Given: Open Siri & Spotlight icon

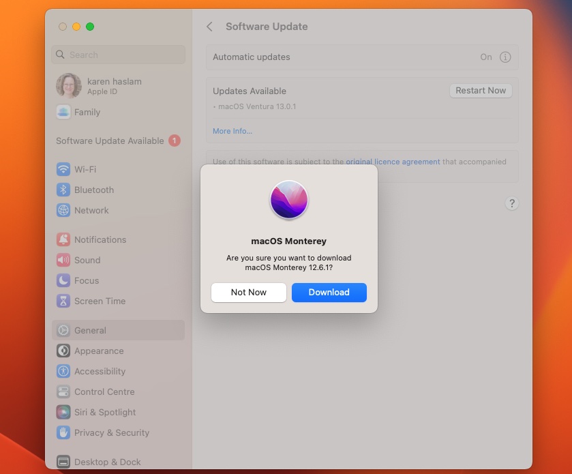Looking at the screenshot, I should (63, 412).
